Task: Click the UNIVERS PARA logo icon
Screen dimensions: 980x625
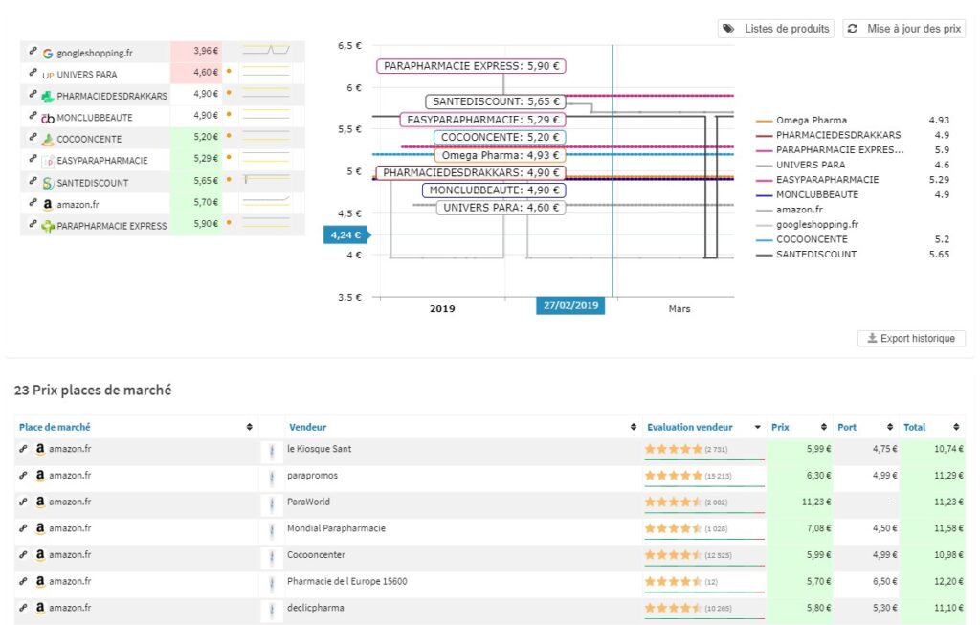Action: point(47,73)
